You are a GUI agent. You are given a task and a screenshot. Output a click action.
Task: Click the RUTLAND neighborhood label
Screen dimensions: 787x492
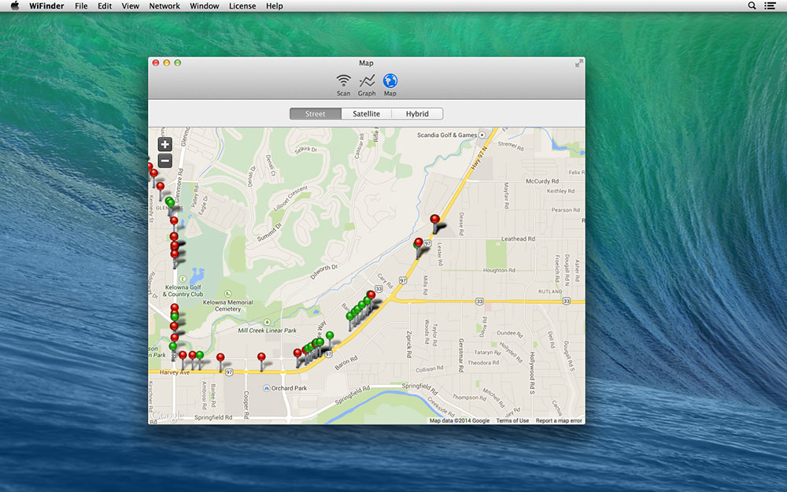point(551,292)
